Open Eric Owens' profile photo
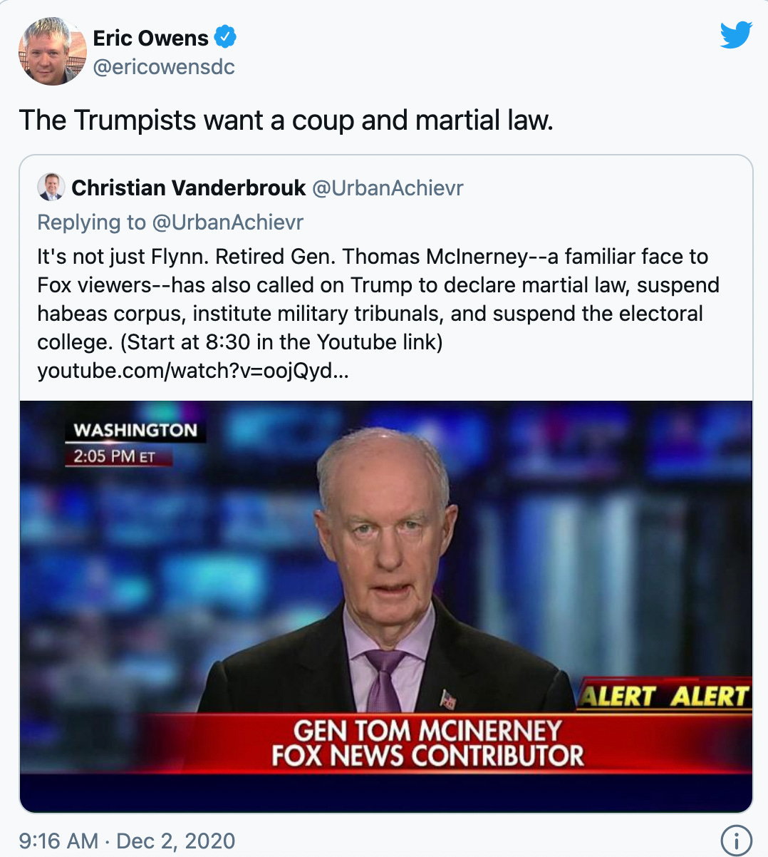This screenshot has width=768, height=857. click(x=52, y=51)
